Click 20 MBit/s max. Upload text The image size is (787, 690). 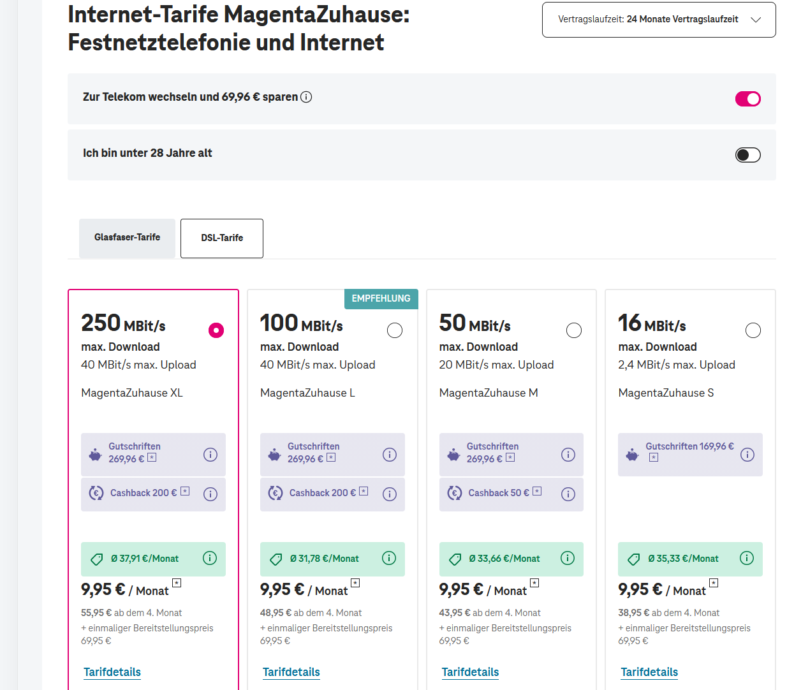tap(496, 365)
